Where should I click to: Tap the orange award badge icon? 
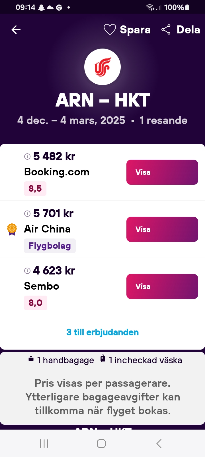[12, 229]
